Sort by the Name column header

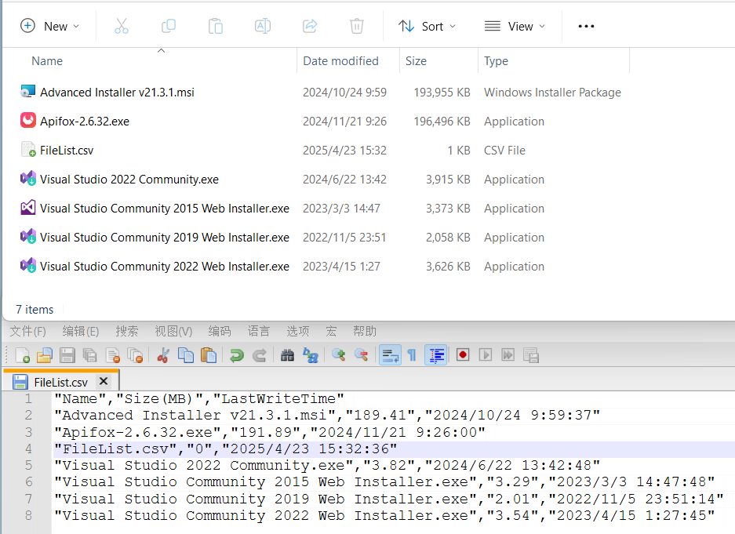47,61
